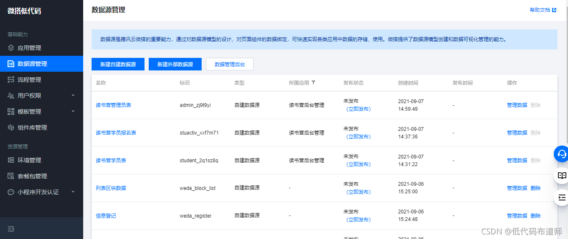Click 删除 for 信息登记
Viewport: 568px width, 239px height.
pos(536,216)
